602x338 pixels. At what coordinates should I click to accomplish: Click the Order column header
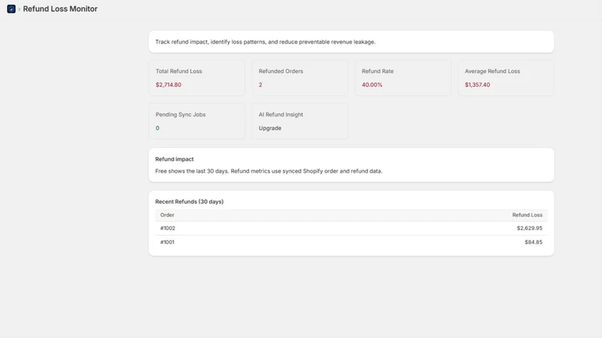(167, 215)
